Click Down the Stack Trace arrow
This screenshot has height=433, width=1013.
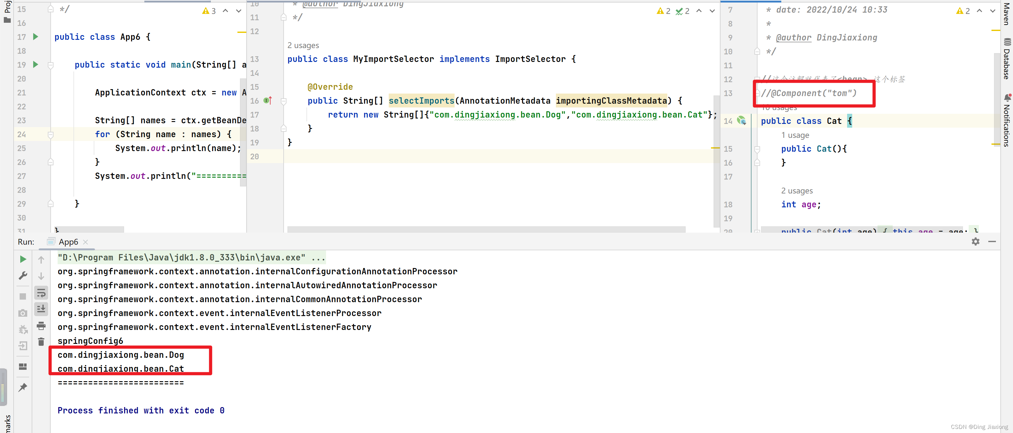tap(41, 276)
